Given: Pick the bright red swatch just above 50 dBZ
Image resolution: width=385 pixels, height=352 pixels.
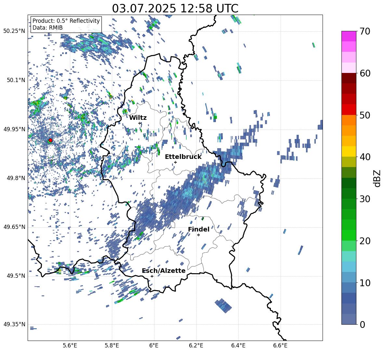Looking at the screenshot, I should pyautogui.click(x=349, y=110).
